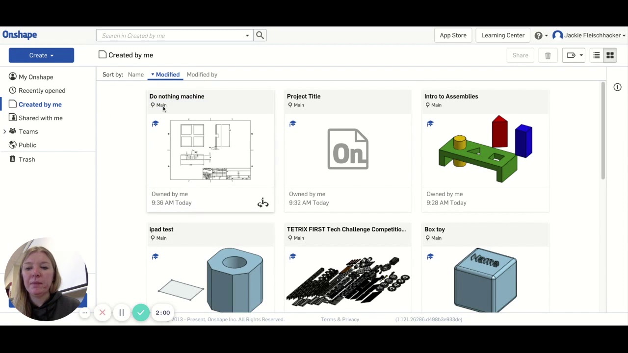Click the Share button
Screen dimensions: 628x353
point(520,55)
